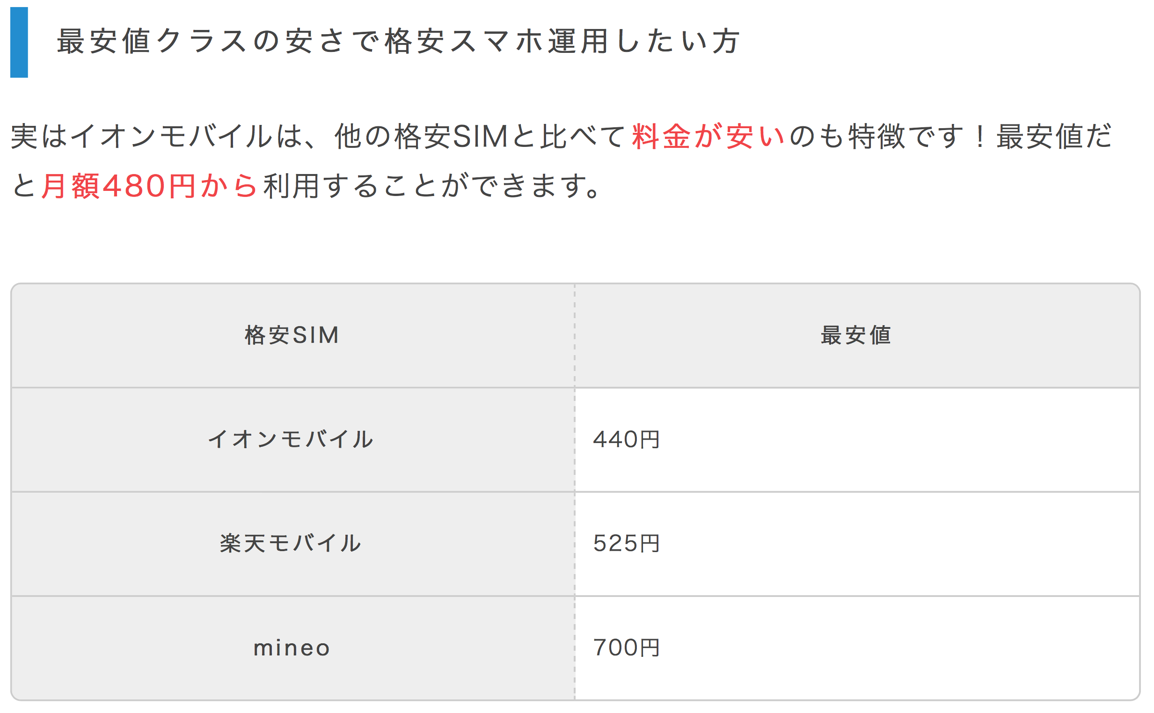
Task: Click the text 他の格安SIMと比べて
Action: (x=480, y=137)
